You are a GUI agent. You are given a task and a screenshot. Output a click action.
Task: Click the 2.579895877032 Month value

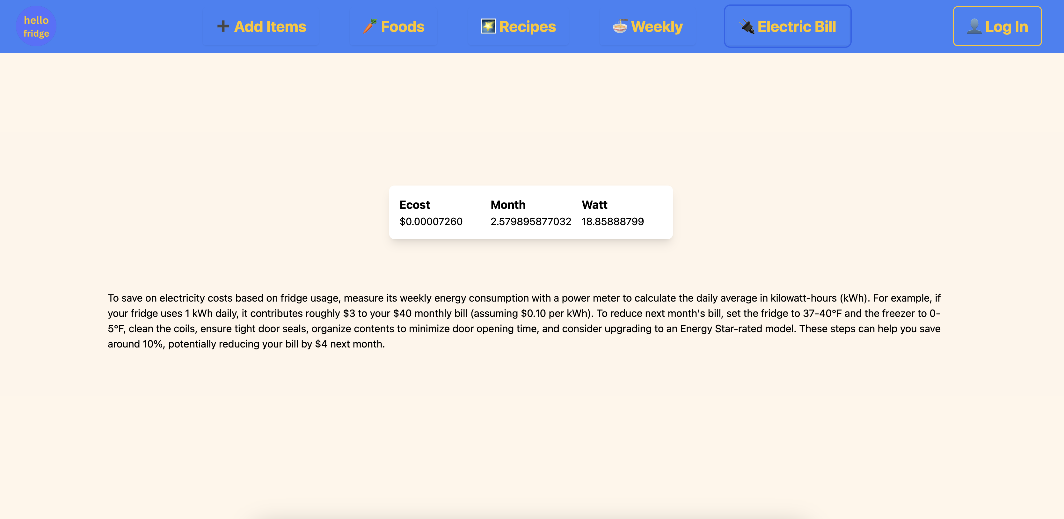coord(530,222)
